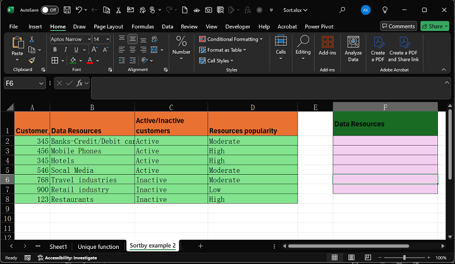Click the Accessibility: Investigate status text
Screen dimensions: 455x264
pyautogui.click(x=70, y=258)
